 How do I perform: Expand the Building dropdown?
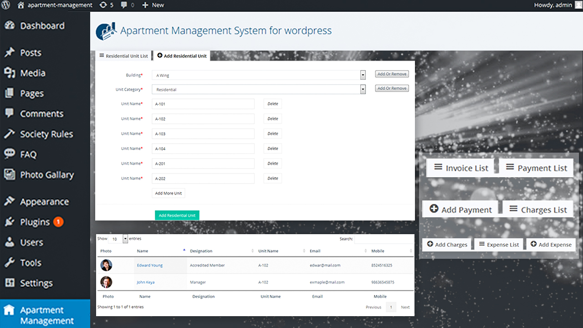pyautogui.click(x=363, y=75)
